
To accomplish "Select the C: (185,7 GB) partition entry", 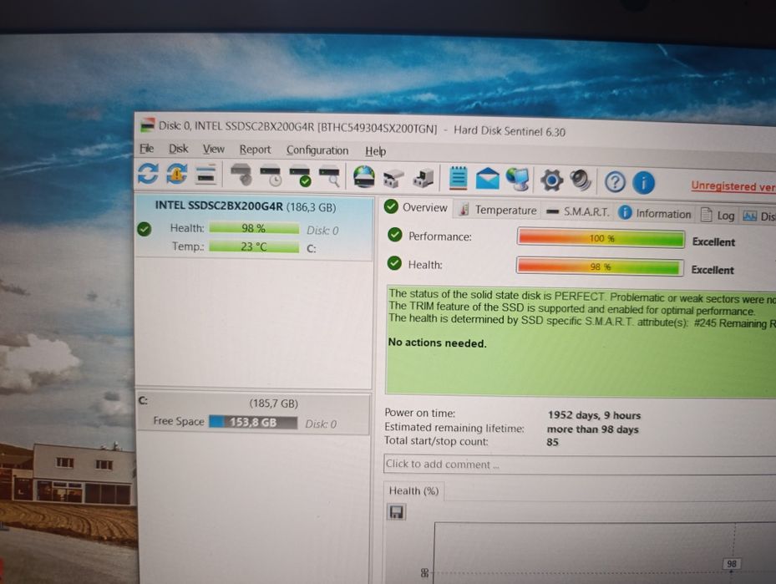I will point(253,414).
